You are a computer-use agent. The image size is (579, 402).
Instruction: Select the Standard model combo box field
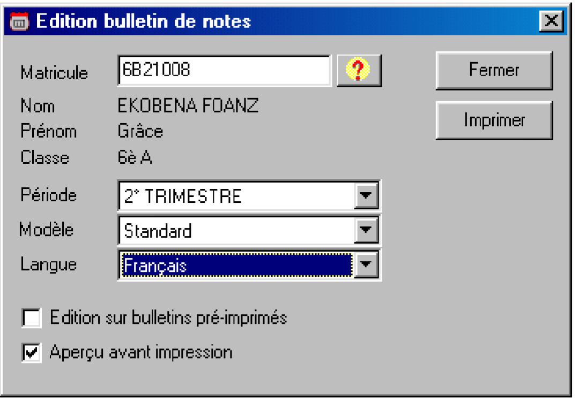pos(235,231)
